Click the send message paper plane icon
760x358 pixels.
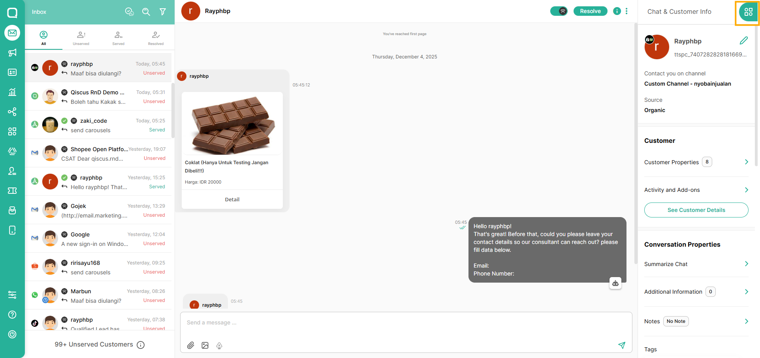[x=622, y=345]
